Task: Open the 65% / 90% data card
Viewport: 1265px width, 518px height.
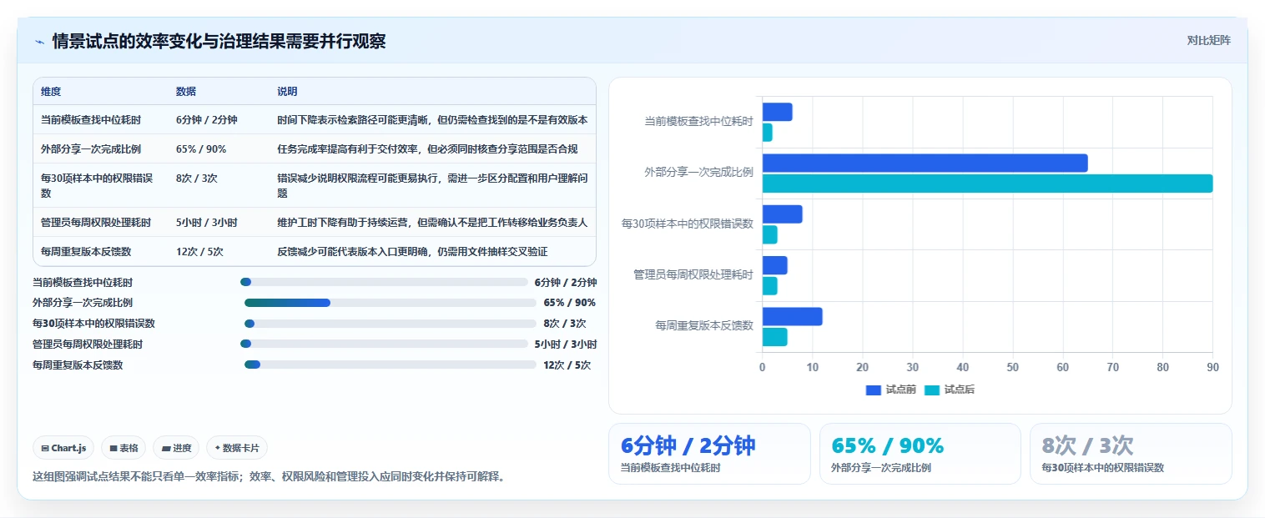Action: tap(920, 454)
